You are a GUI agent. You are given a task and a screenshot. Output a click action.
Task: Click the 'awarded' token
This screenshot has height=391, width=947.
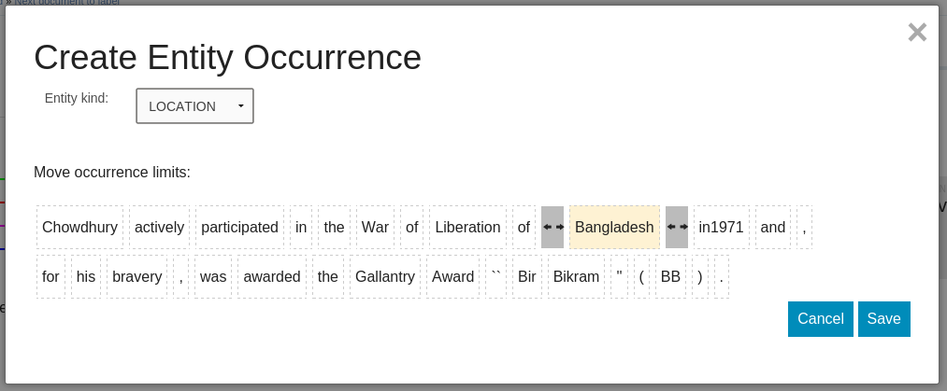[x=272, y=276]
